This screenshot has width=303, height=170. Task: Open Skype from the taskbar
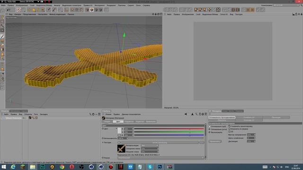coord(150,167)
